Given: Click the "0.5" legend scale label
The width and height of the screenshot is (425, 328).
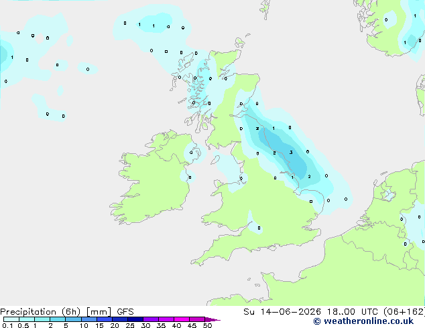Looking at the screenshot, I should click(x=23, y=325).
